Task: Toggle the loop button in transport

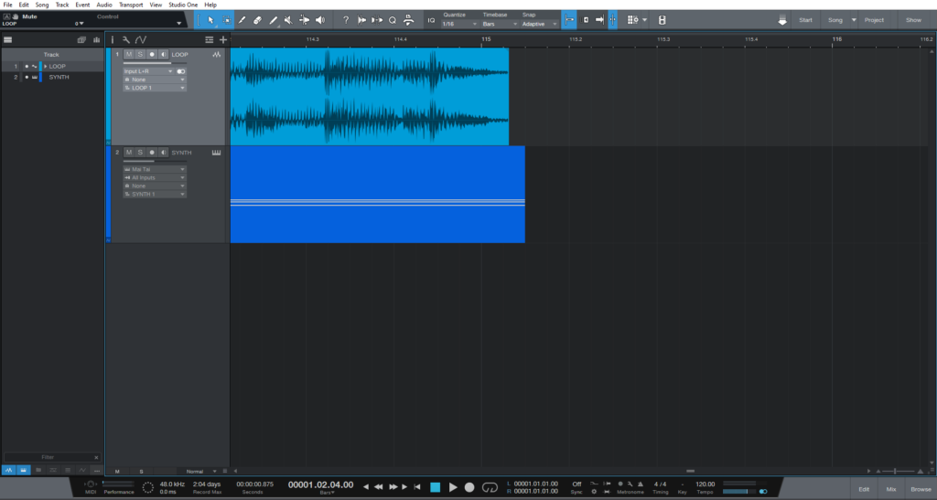Action: (x=490, y=487)
